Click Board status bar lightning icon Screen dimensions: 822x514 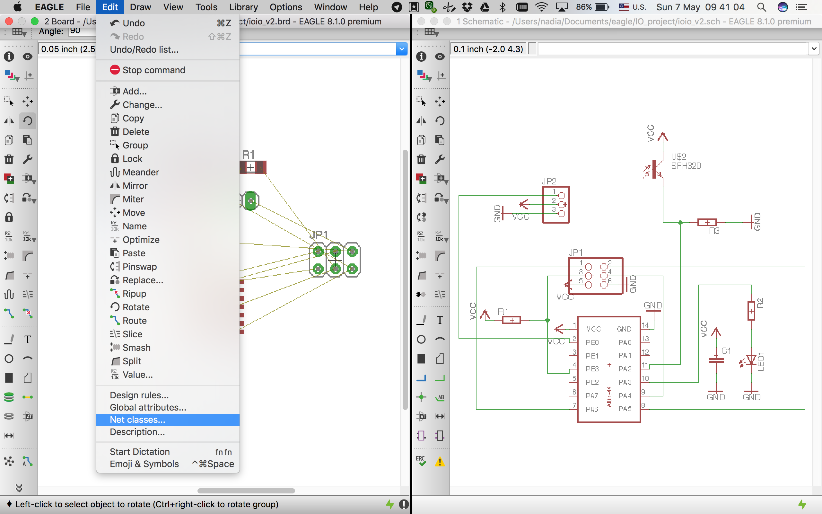coord(390,504)
